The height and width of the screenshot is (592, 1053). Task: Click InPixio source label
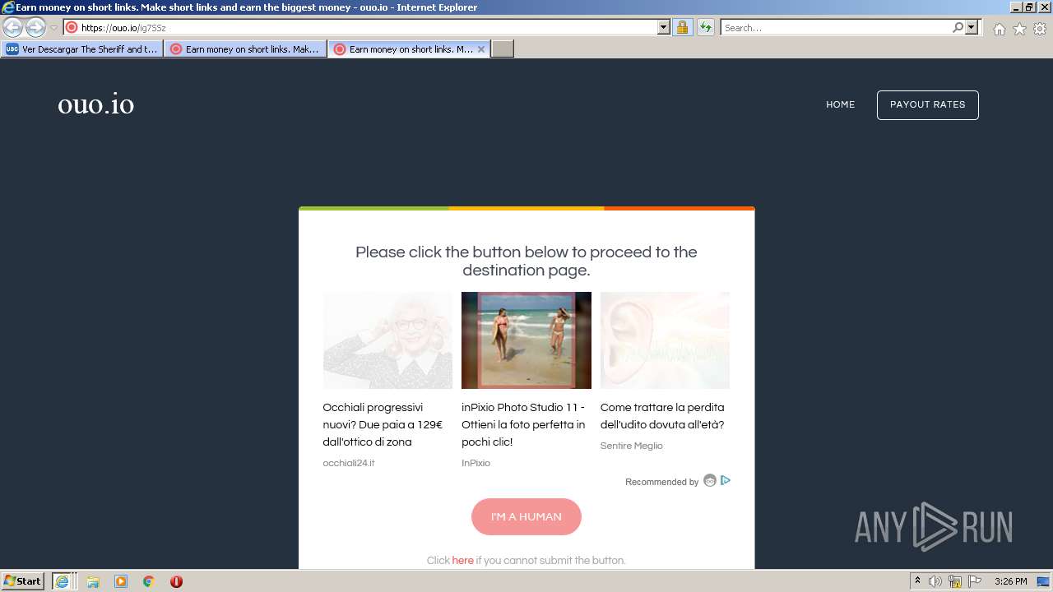475,463
